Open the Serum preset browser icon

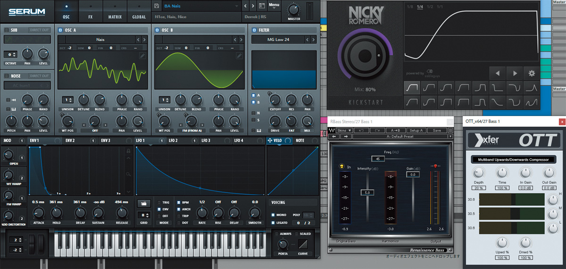point(262,6)
